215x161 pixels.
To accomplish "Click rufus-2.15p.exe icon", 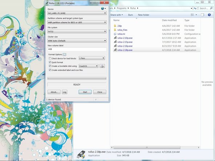I will click(115, 42).
